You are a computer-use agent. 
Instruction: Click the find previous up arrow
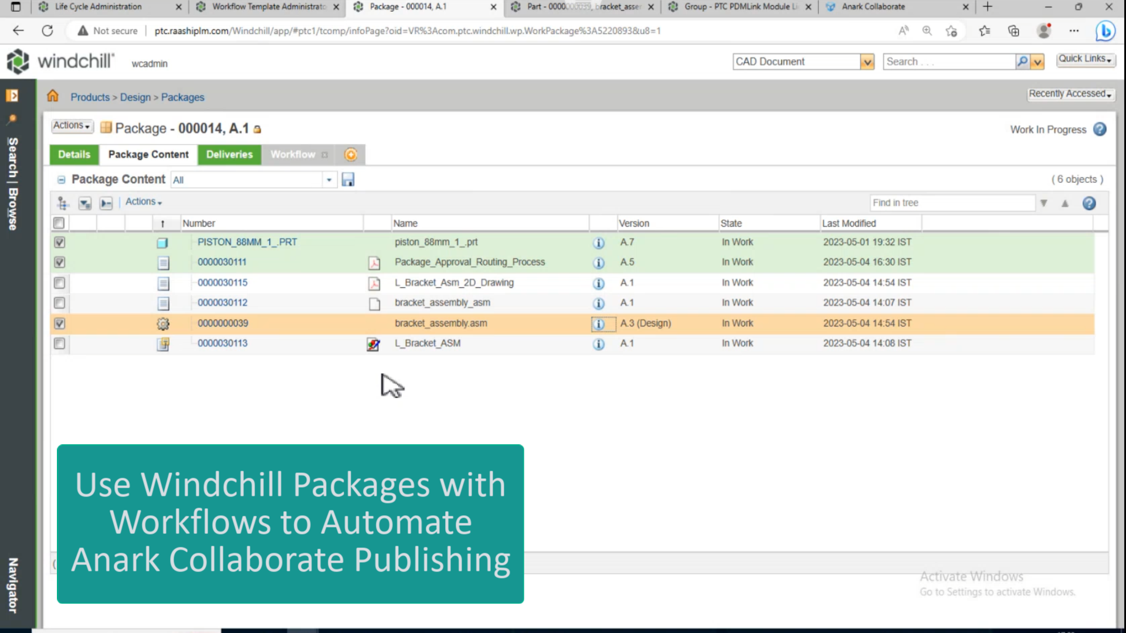[1065, 203]
